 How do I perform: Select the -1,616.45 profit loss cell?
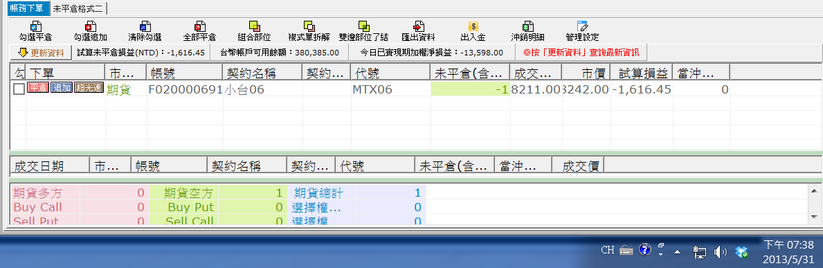click(x=642, y=89)
